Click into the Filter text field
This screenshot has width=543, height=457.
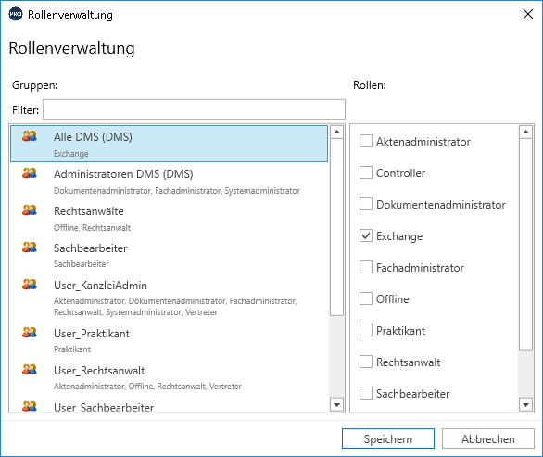click(x=194, y=109)
